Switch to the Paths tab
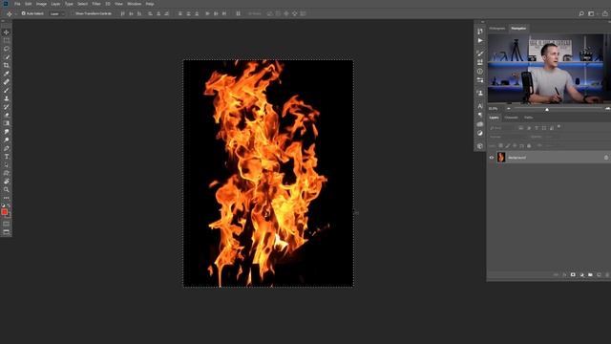The height and width of the screenshot is (344, 611). (528, 118)
